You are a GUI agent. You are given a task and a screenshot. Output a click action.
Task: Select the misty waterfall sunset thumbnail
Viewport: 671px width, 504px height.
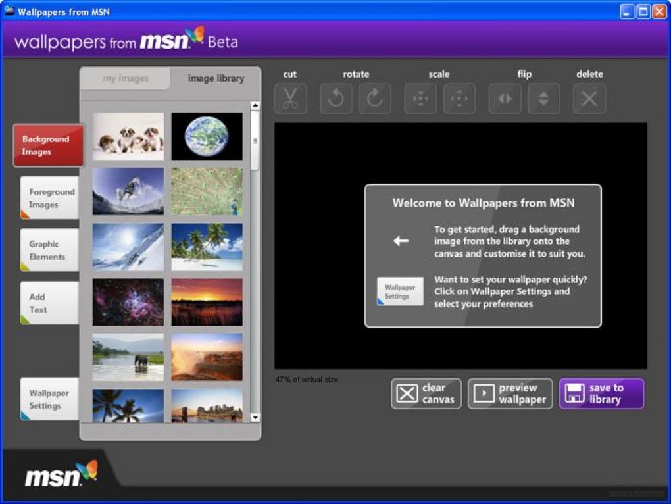pyautogui.click(x=207, y=357)
